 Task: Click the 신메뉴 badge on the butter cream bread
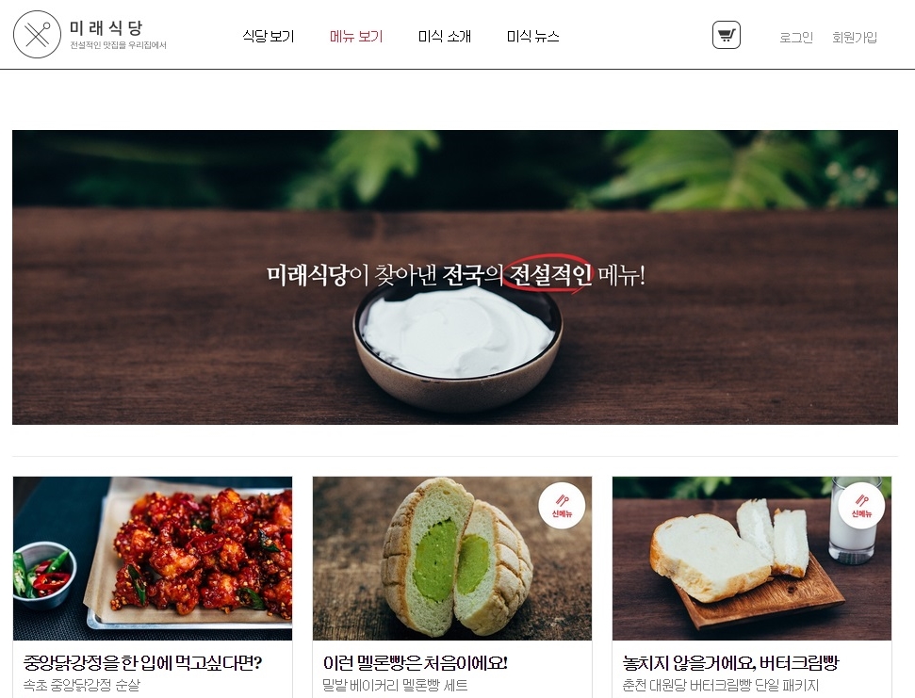(861, 506)
